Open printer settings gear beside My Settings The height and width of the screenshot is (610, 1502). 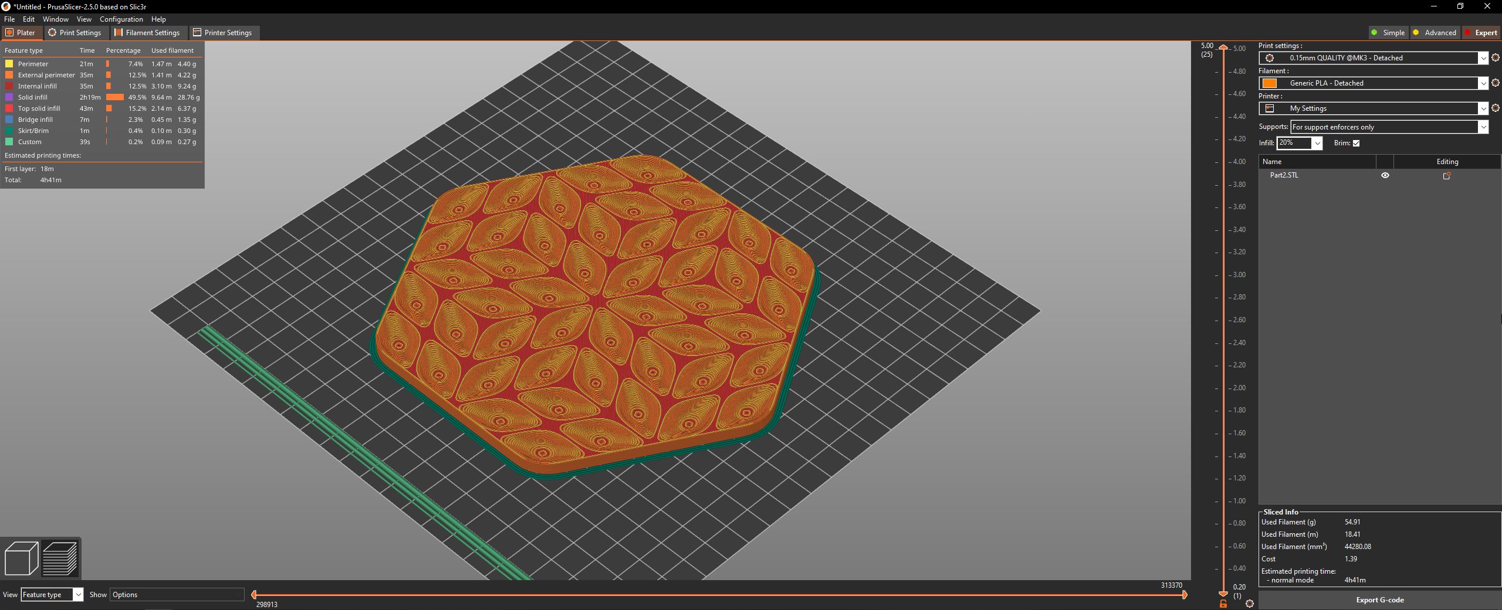tap(1496, 108)
